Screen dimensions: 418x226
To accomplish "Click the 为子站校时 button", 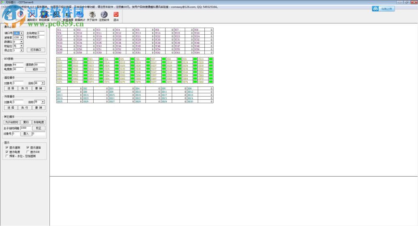I will click(x=12, y=122).
